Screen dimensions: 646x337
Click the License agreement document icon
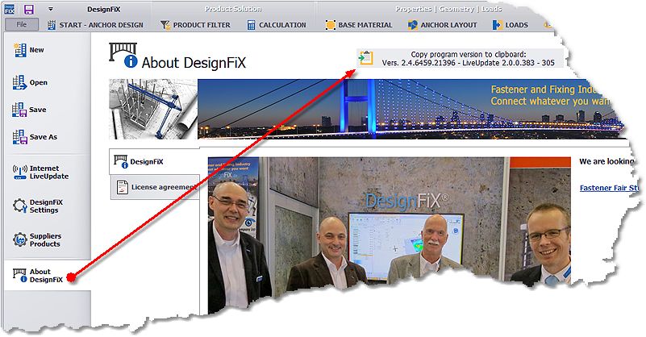coord(123,187)
